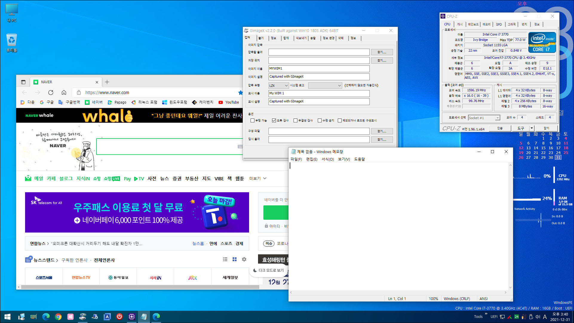Open GImageX disk icon on taskbar
Screen dimensions: 574x323
tap(83, 317)
